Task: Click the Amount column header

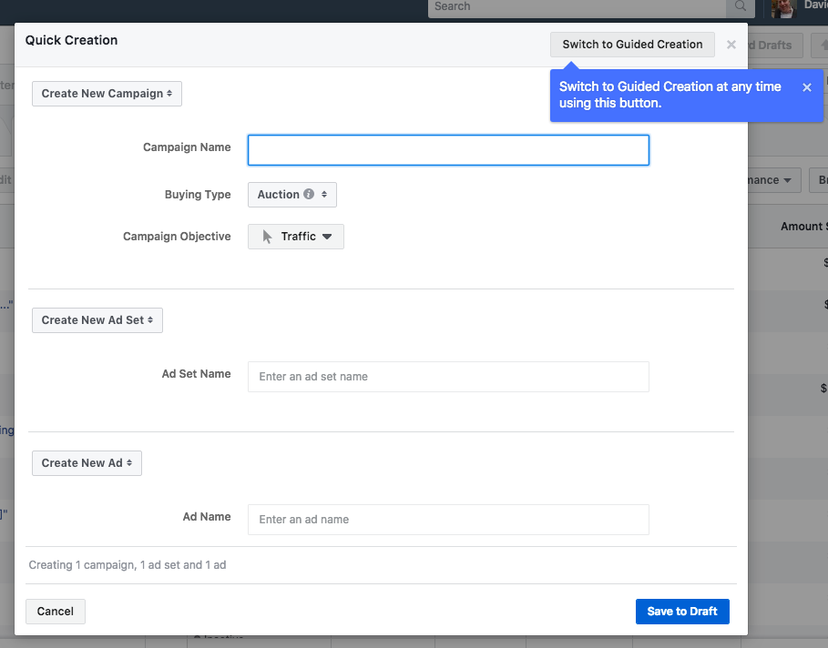Action: click(x=802, y=227)
